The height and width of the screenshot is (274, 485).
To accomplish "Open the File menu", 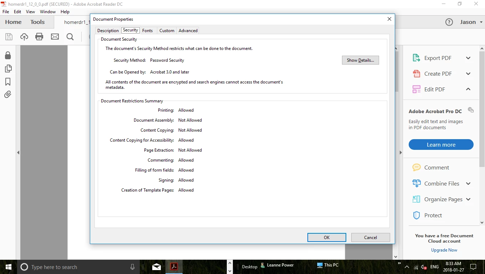I will click(6, 12).
